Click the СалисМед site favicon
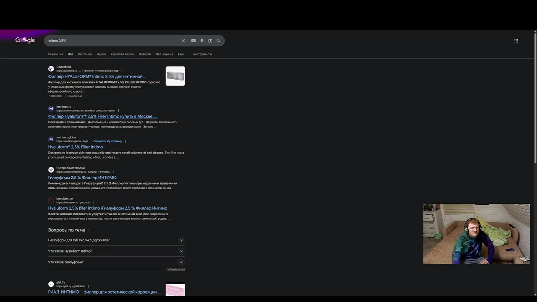This screenshot has height=302, width=537. click(x=51, y=69)
